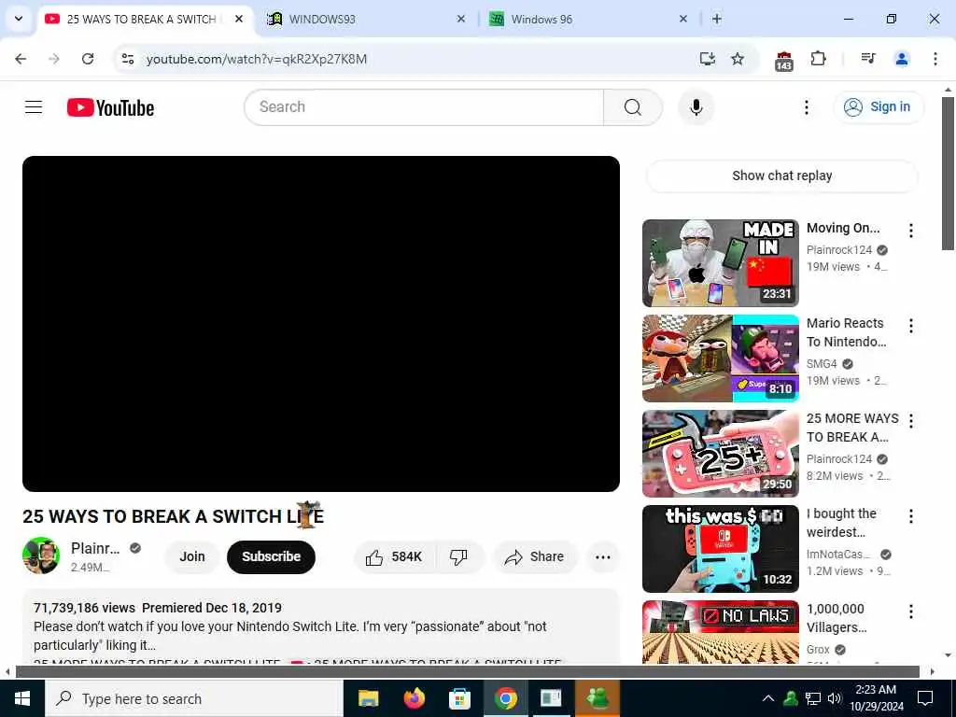Click the black video player area
The image size is (956, 717).
pos(321,324)
